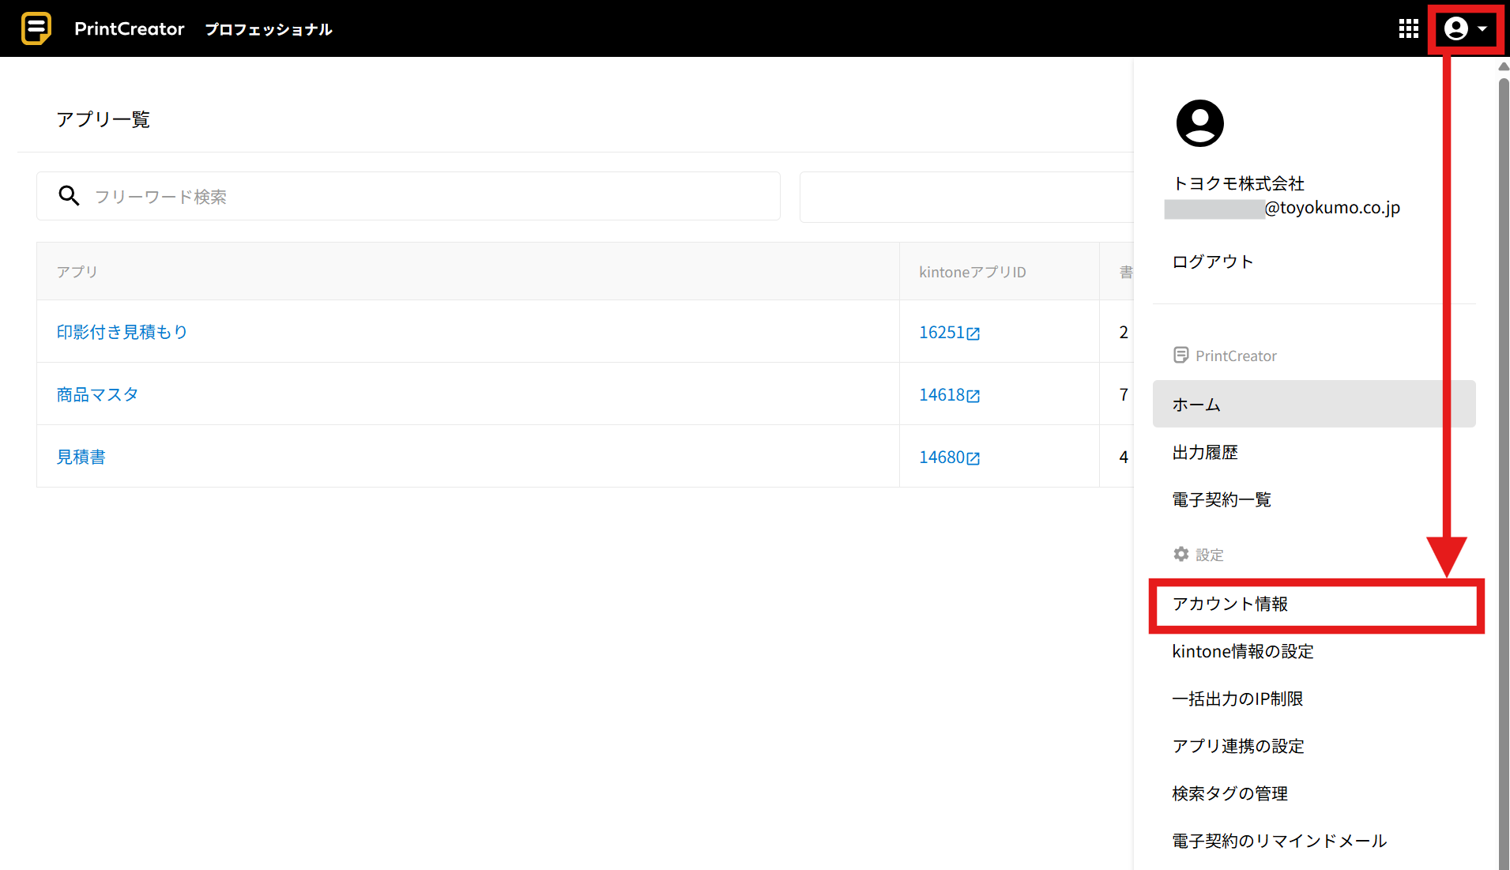Screen dimensions: 1510x870
Task: Click external link icon next to 14618
Action: coord(973,397)
